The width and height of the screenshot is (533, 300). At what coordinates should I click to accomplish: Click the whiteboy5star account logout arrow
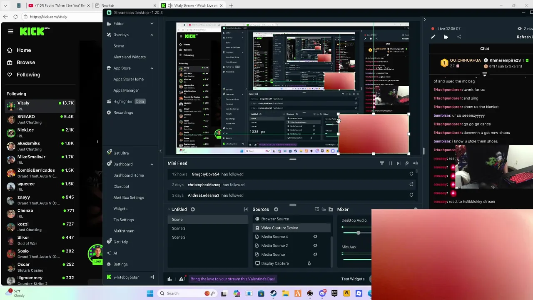pyautogui.click(x=152, y=277)
